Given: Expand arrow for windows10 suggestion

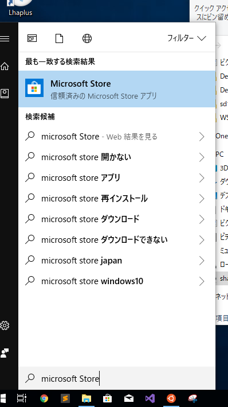Looking at the screenshot, I should (202, 281).
